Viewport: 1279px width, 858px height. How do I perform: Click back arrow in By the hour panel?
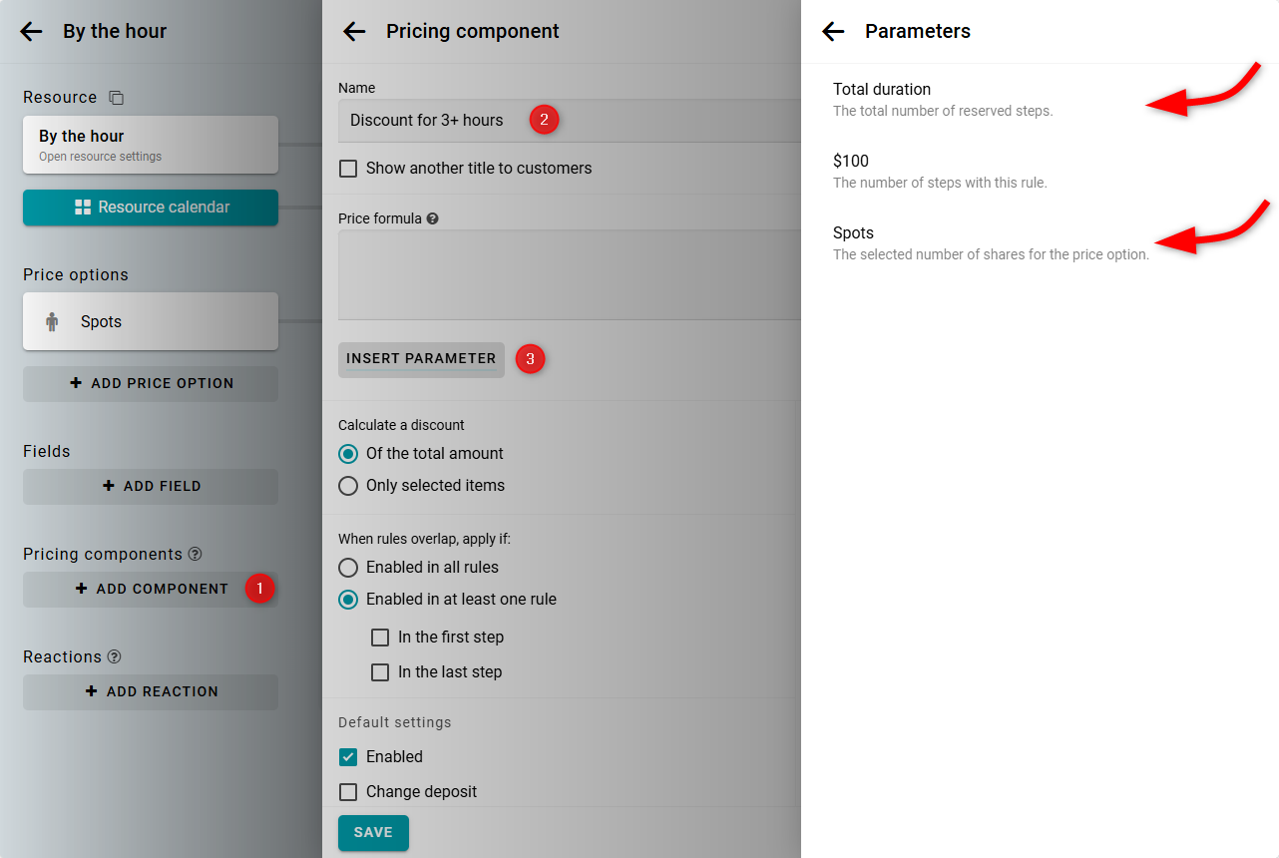31,31
